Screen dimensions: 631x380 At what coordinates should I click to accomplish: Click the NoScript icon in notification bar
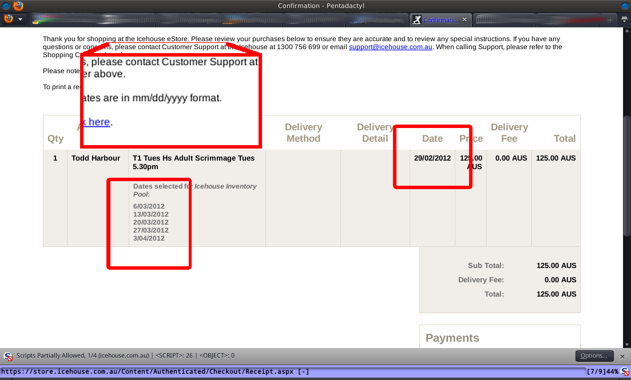tap(8, 356)
